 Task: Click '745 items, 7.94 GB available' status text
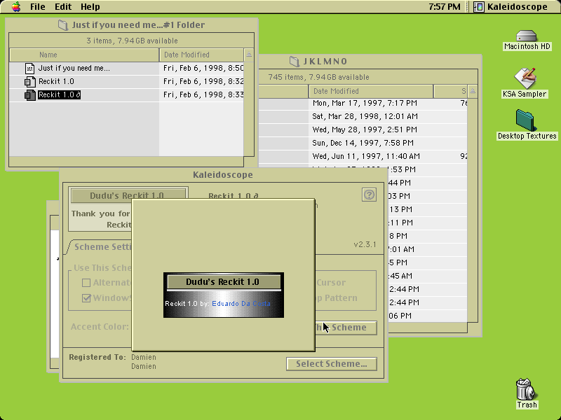click(318, 77)
